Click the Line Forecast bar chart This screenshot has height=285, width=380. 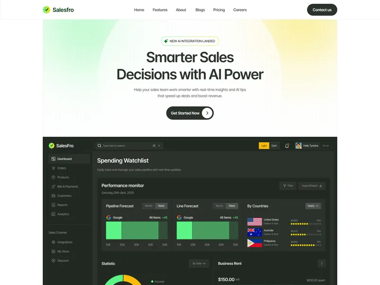208,230
